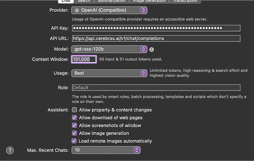Uncheck Load remote images automatically
Image resolution: width=254 pixels, height=161 pixels.
pos(74,141)
